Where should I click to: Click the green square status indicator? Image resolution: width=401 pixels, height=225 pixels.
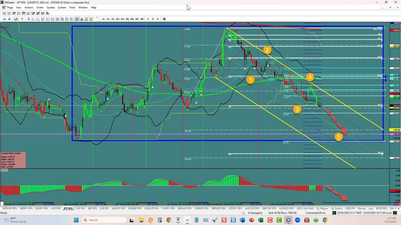pos(334,213)
